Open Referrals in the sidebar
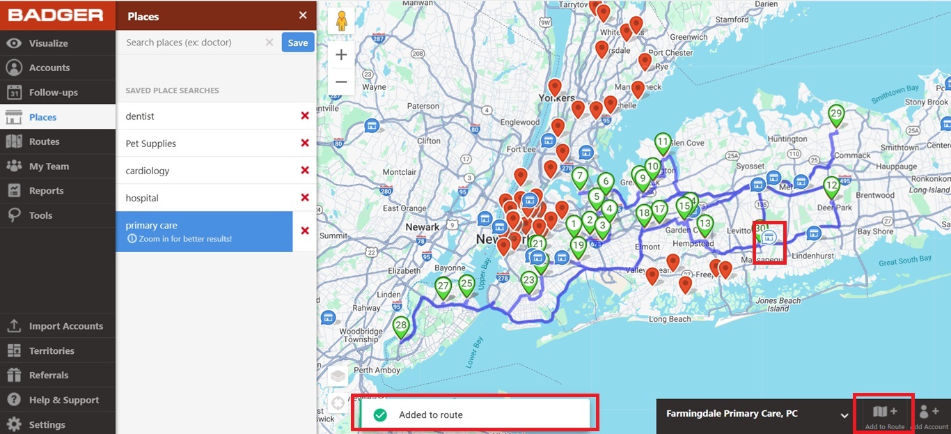This screenshot has height=434, width=951. (58, 375)
